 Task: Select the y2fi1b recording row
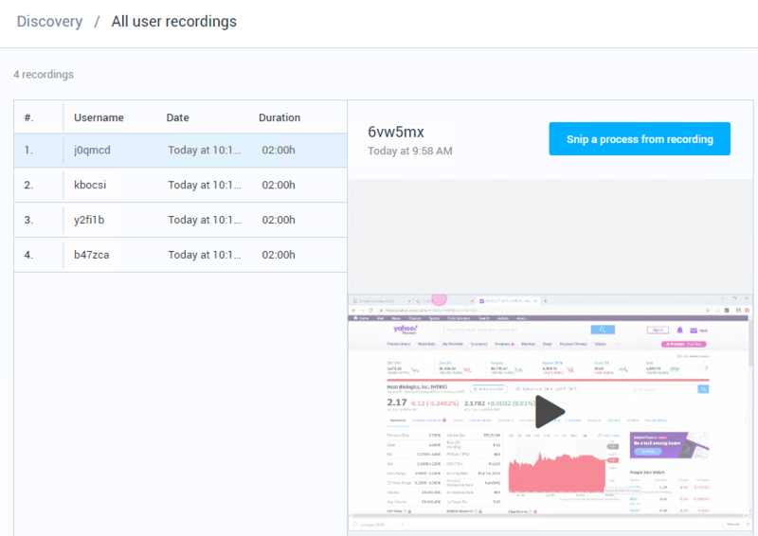180,220
